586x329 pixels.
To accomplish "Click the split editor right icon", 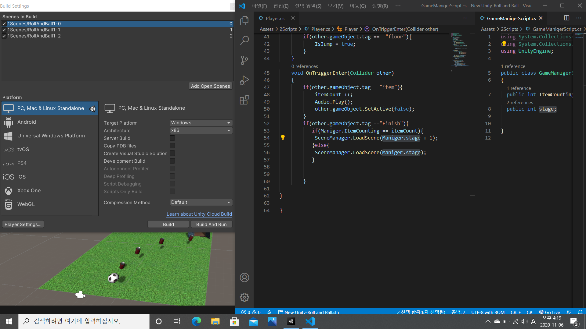I will 566,18.
